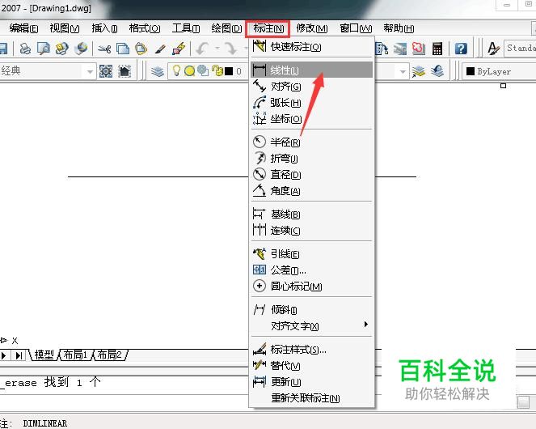Click the Copy toolbar icon
Viewport: 536px width, 429px height.
(x=123, y=49)
